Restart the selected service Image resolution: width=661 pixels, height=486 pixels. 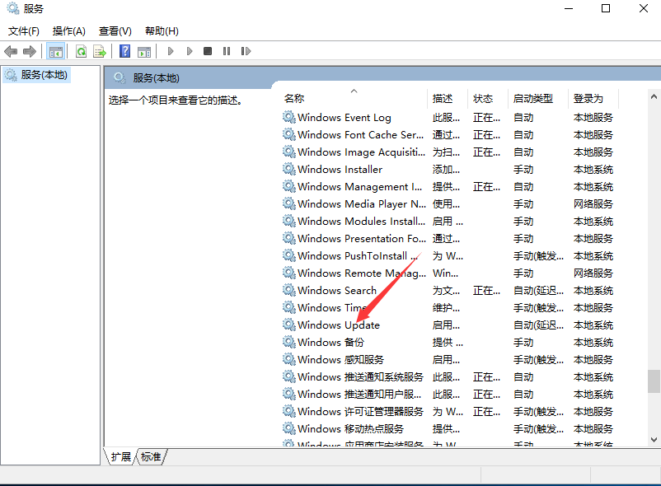point(246,50)
